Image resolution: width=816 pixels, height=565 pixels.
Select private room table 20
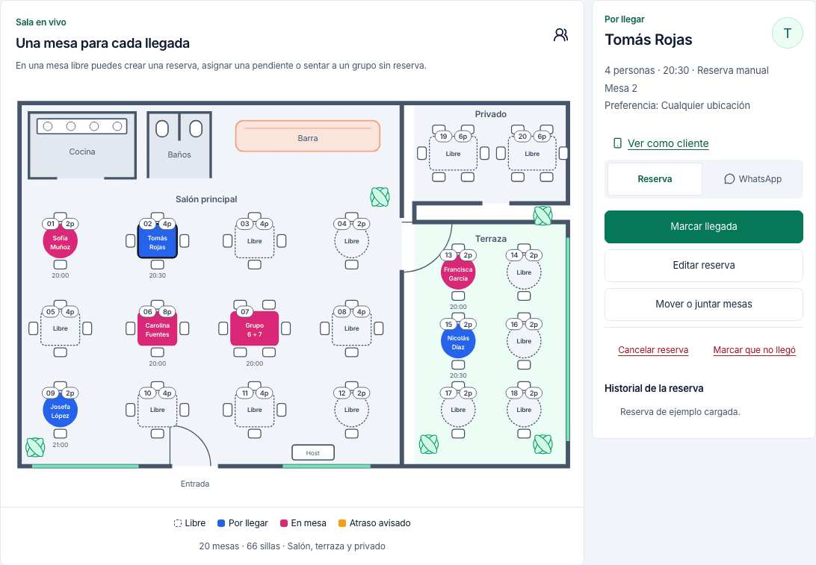pos(532,154)
